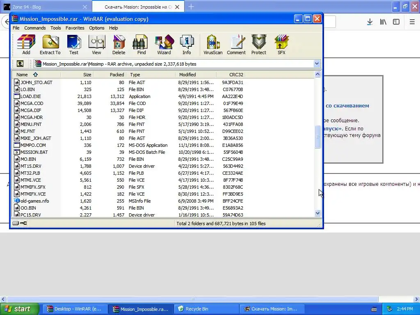Select the MIMPO.COM file

pyautogui.click(x=33, y=145)
